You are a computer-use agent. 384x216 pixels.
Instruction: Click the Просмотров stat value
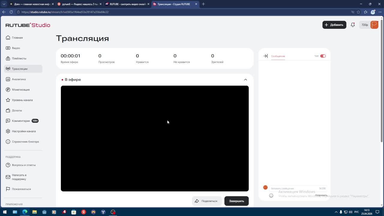tap(100, 56)
